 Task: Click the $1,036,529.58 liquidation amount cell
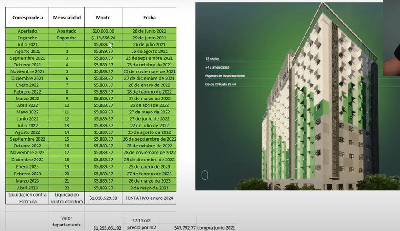pos(103,198)
